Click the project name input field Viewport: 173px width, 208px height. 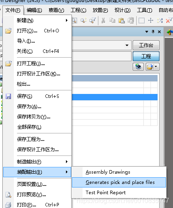click(102, 56)
